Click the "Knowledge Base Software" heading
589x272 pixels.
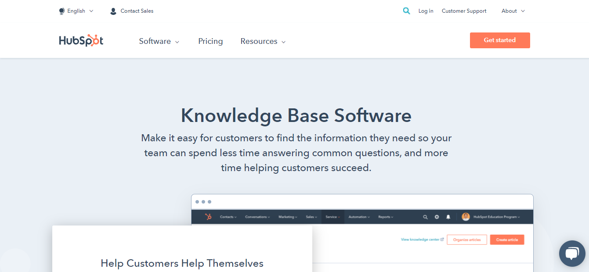point(296,116)
